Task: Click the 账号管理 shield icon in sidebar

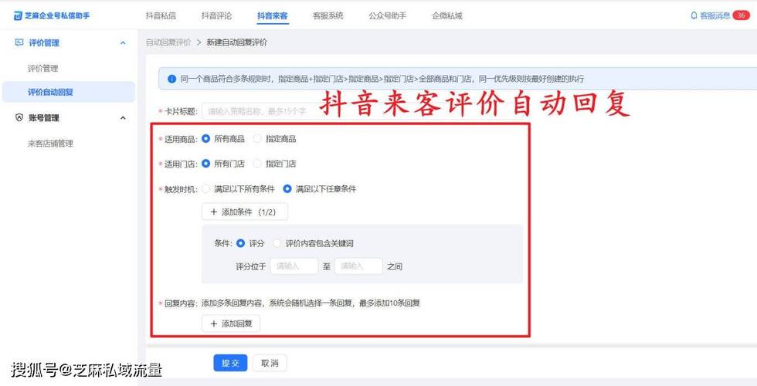Action: [19, 117]
